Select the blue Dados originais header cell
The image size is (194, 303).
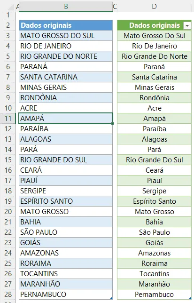pos(66,25)
